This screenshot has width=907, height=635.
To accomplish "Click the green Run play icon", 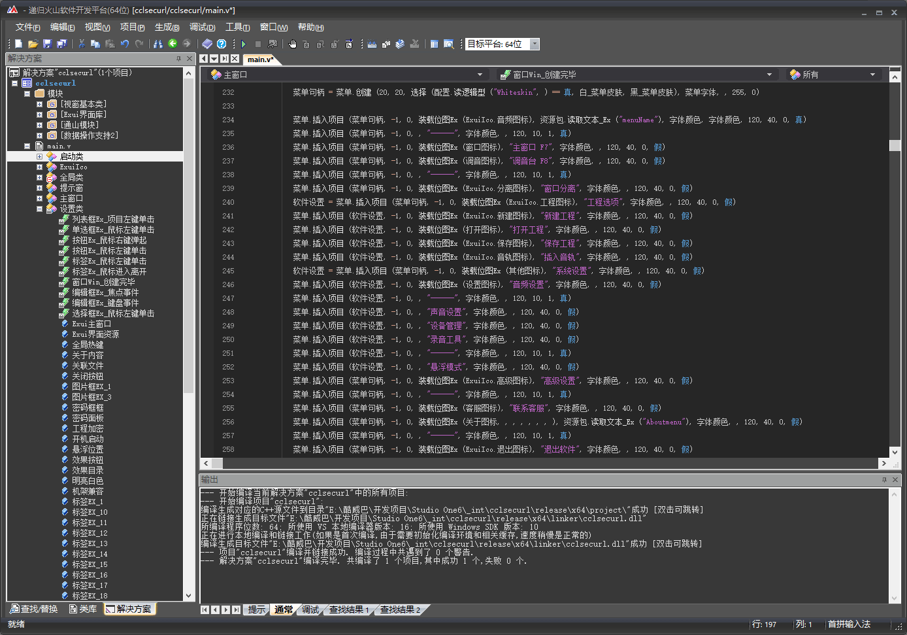I will click(x=244, y=44).
